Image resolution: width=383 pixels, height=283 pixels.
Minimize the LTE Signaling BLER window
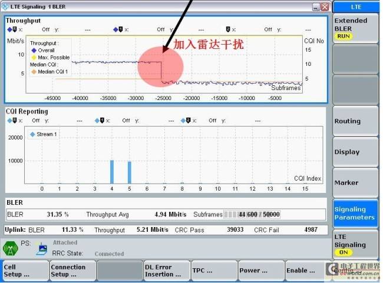(316, 7)
